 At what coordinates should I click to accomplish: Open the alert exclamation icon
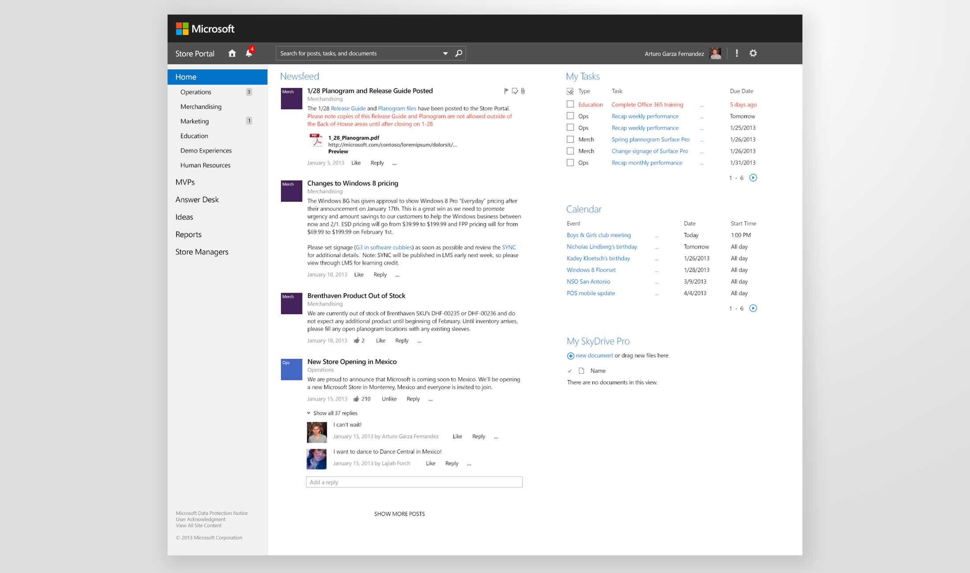[x=737, y=53]
